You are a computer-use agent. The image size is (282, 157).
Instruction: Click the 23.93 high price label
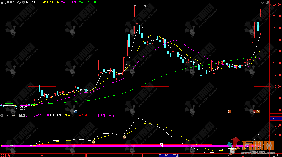pos(142,6)
